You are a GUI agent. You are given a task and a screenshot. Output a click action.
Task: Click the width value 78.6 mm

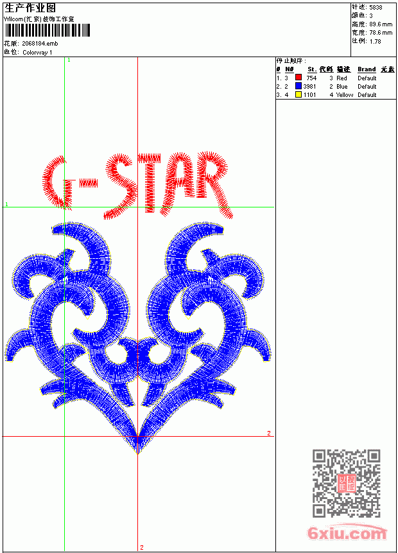[x=381, y=33]
